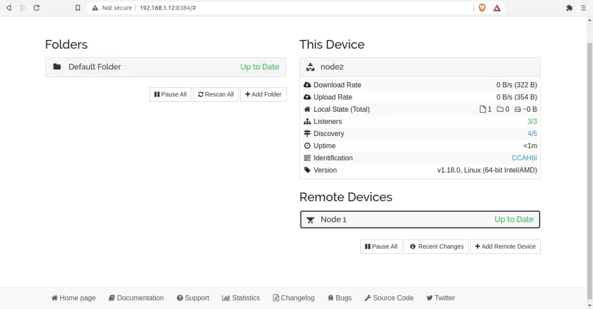Open the Source Code footer link

point(389,298)
